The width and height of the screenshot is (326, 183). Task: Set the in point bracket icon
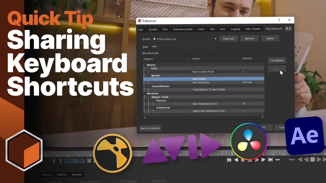pyautogui.click(x=53, y=161)
